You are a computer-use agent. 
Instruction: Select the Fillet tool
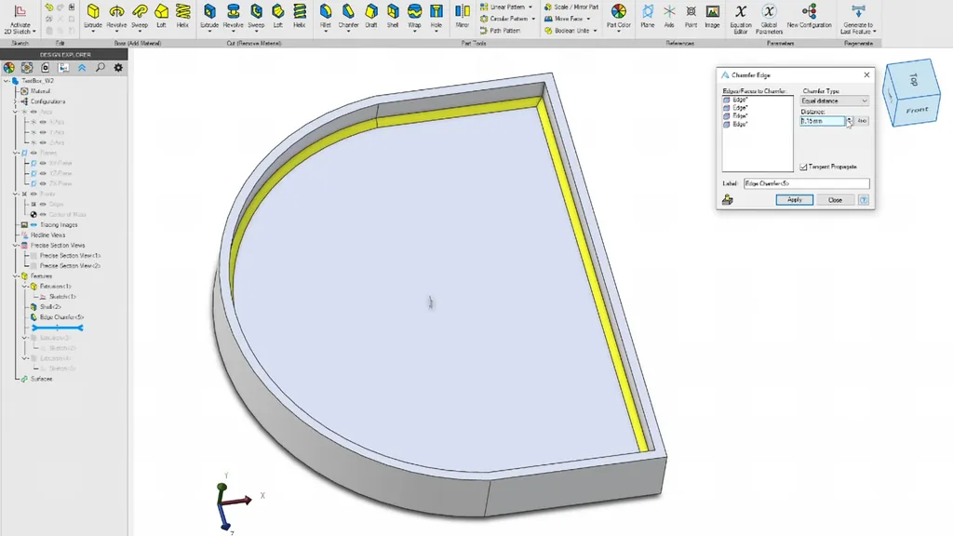(325, 17)
